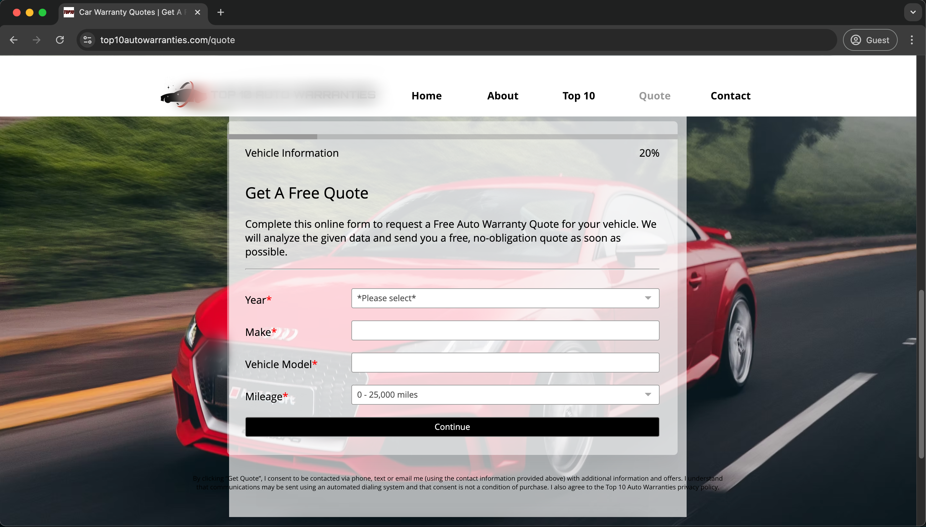Click the Vehicle Model input field
The width and height of the screenshot is (926, 527).
pyautogui.click(x=505, y=363)
